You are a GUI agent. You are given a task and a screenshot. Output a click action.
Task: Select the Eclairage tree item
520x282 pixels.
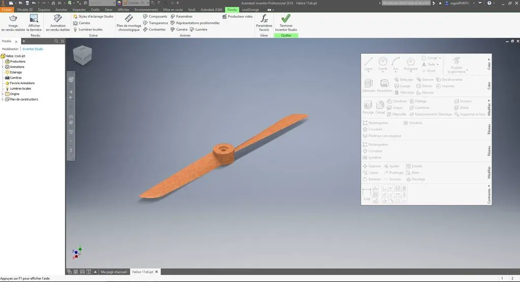(13, 72)
